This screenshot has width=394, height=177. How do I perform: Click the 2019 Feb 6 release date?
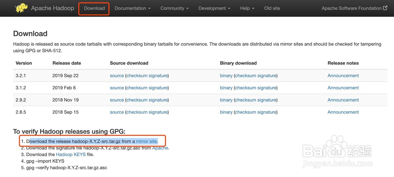click(64, 88)
